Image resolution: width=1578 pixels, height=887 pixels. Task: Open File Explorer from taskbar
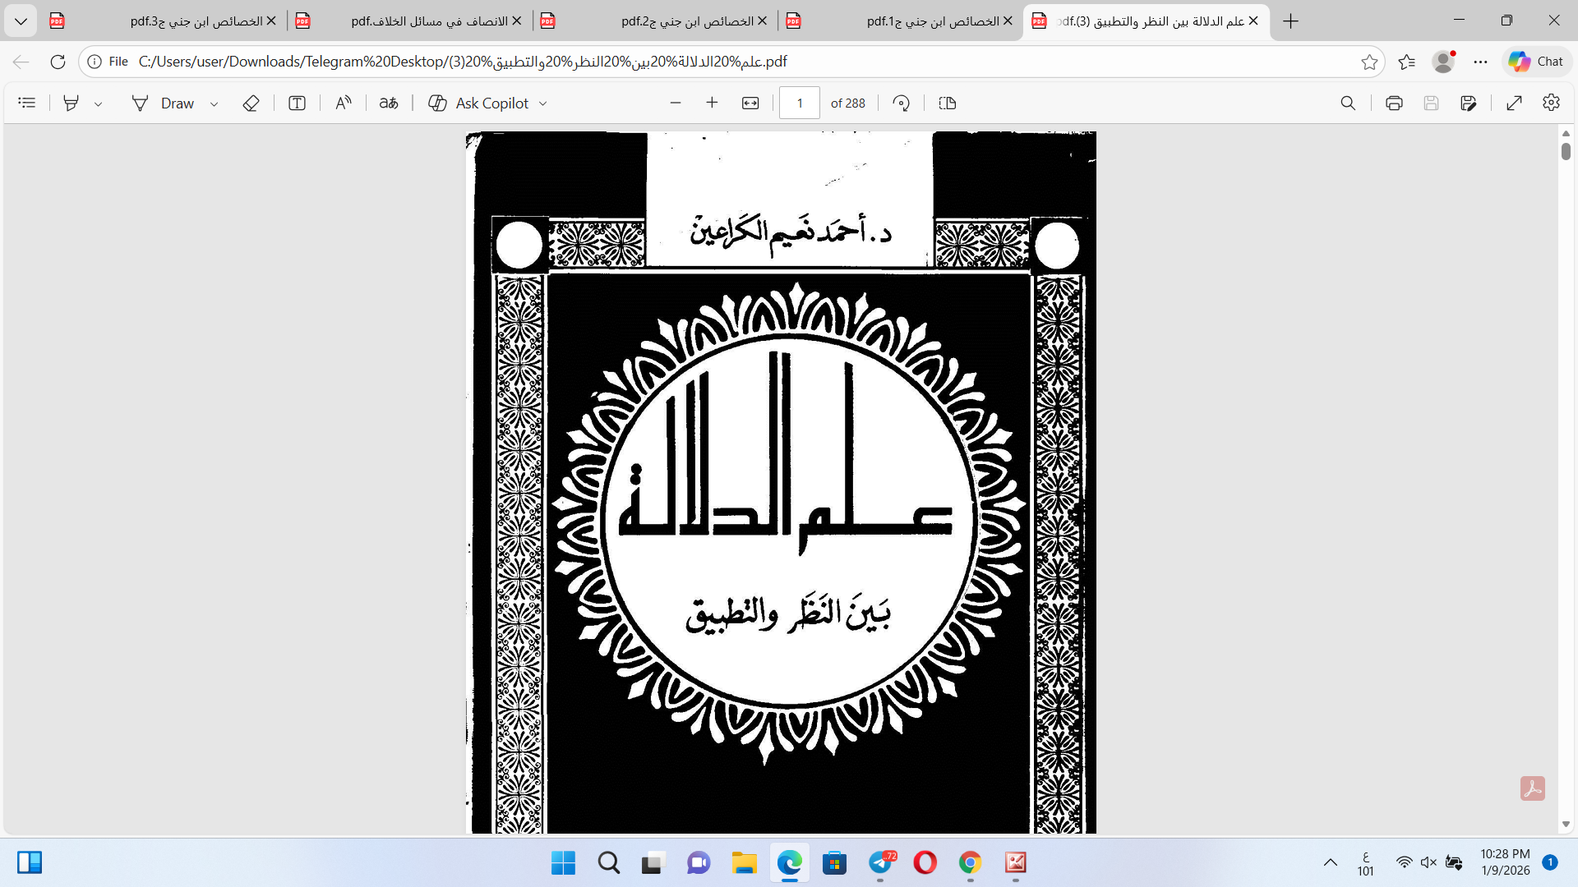pos(745,862)
